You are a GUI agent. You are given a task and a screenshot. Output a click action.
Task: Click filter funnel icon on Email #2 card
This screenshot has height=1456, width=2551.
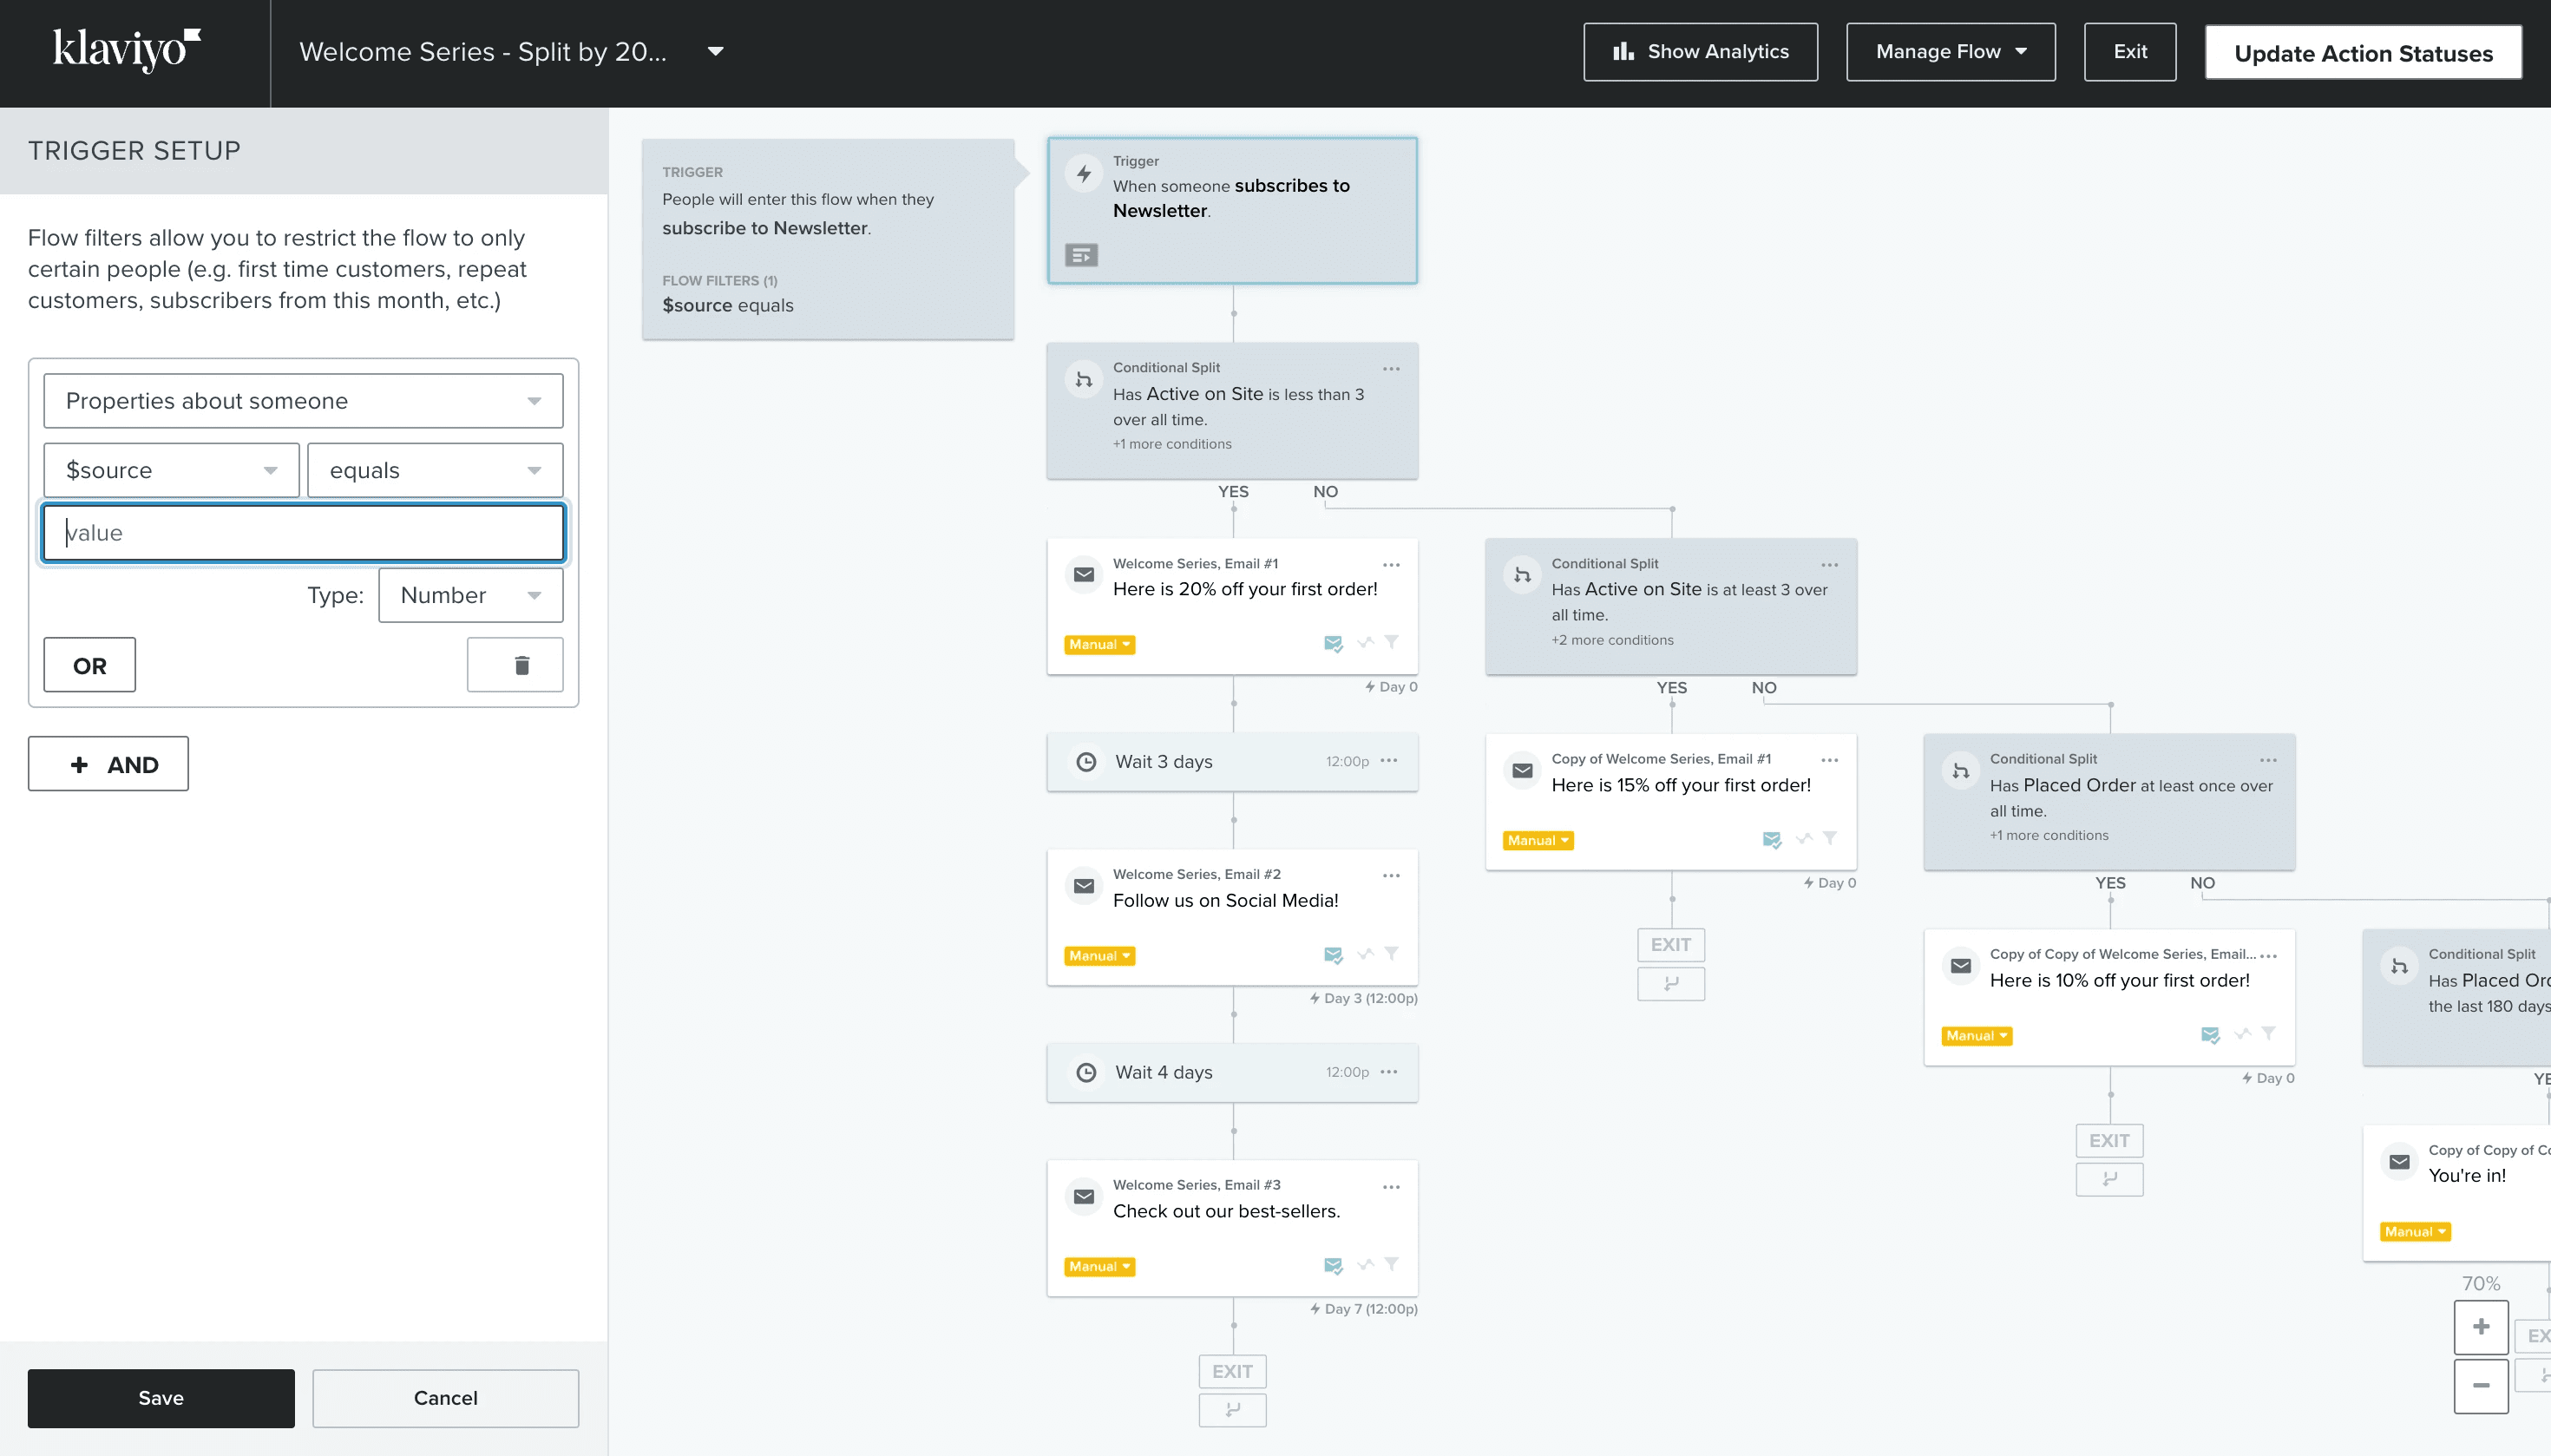[x=1392, y=954]
